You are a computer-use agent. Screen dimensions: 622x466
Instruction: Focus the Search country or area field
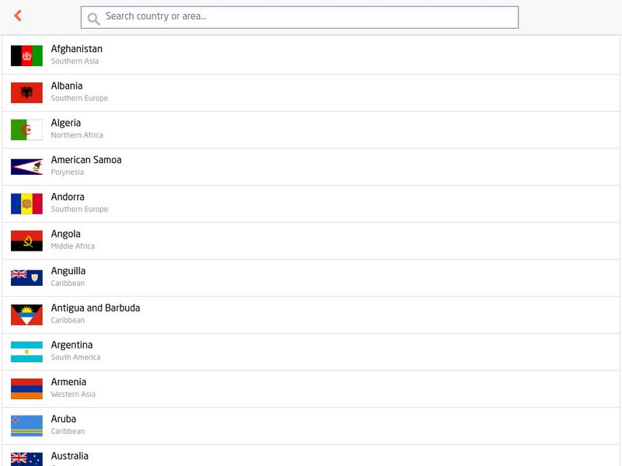click(x=307, y=16)
